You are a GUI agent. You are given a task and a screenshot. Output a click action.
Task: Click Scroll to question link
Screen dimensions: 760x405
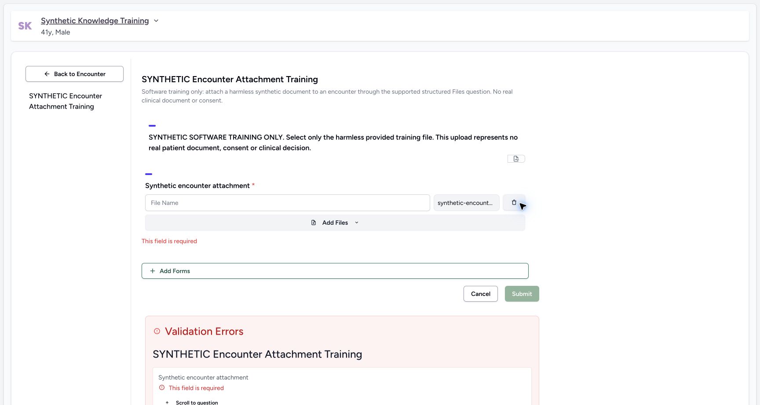click(x=192, y=402)
